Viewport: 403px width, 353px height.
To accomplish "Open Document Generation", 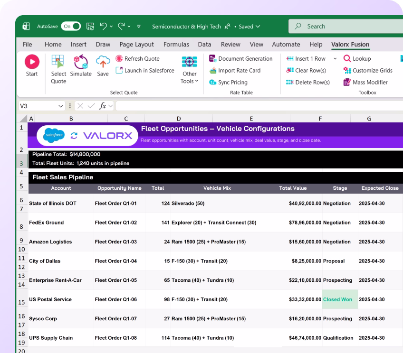I will (x=240, y=58).
